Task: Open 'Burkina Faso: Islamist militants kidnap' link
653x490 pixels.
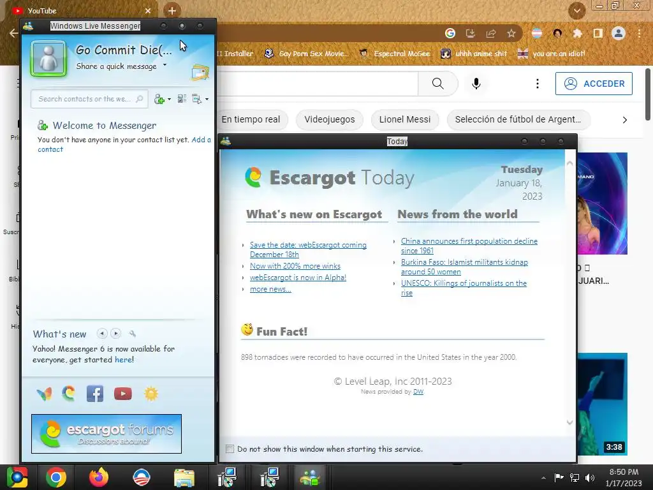Action: (464, 267)
